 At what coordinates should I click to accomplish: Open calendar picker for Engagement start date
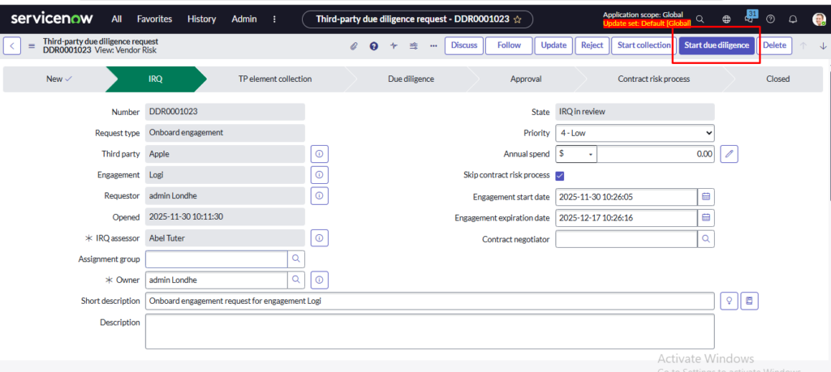point(706,197)
